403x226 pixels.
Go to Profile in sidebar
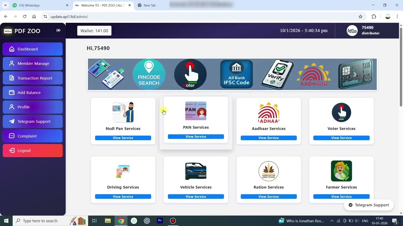click(x=33, y=107)
